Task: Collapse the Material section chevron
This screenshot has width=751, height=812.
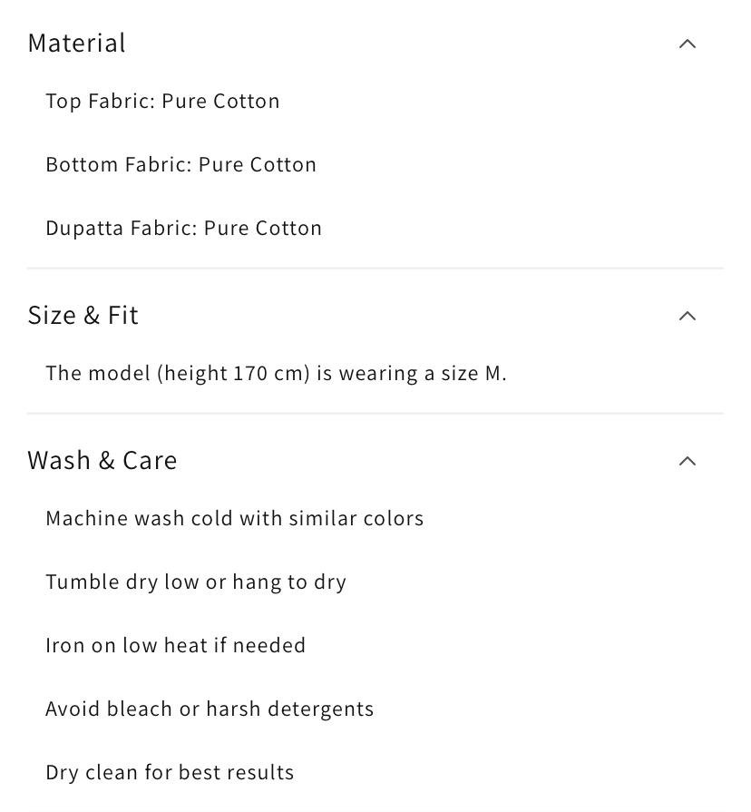Action: click(688, 44)
